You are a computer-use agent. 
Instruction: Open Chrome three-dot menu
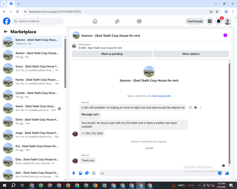233,12
